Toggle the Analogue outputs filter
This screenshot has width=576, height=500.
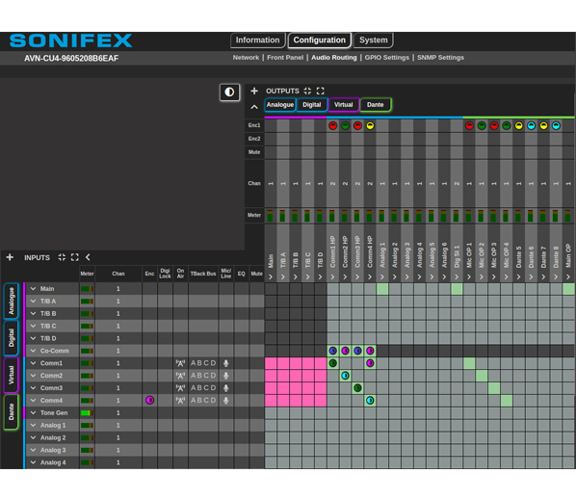coord(280,105)
